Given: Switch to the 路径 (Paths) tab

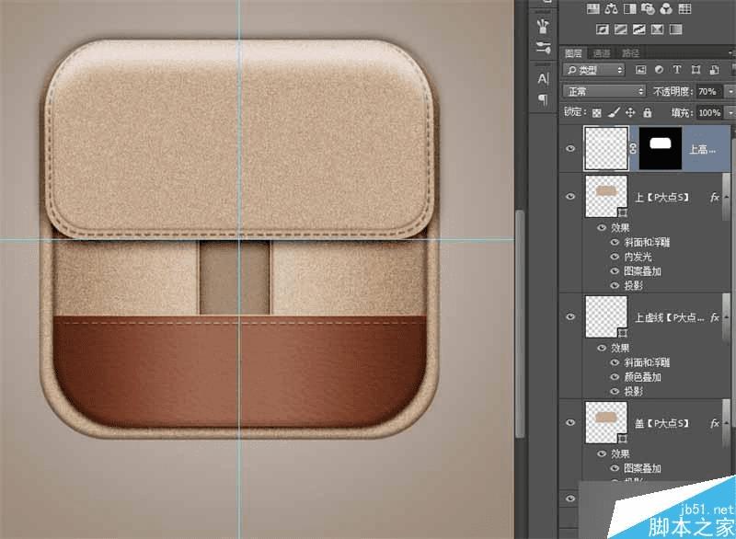Looking at the screenshot, I should tap(630, 53).
